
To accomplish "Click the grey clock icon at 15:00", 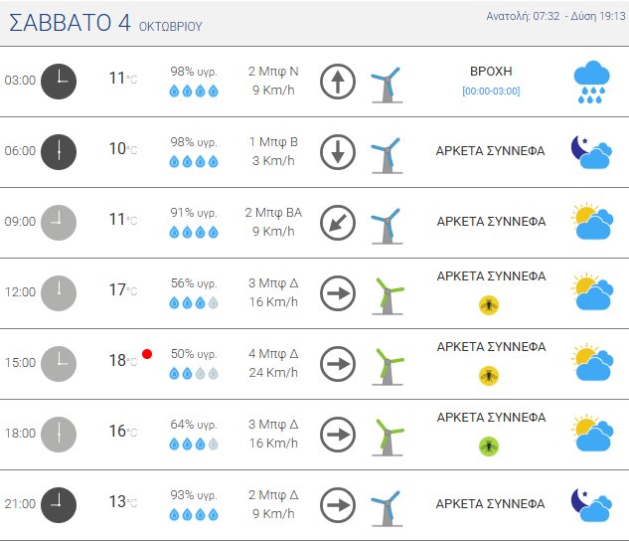I will (x=59, y=363).
